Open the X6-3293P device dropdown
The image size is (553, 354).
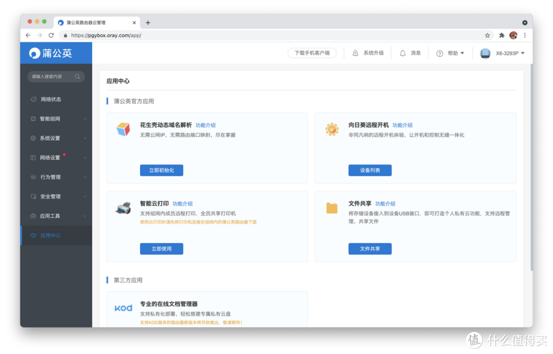504,53
